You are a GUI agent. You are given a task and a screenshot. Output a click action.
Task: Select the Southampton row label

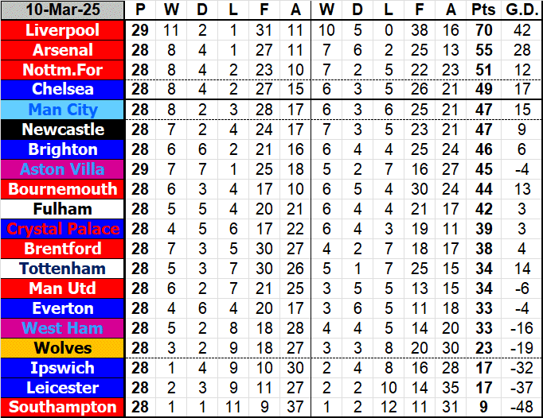[63, 407]
